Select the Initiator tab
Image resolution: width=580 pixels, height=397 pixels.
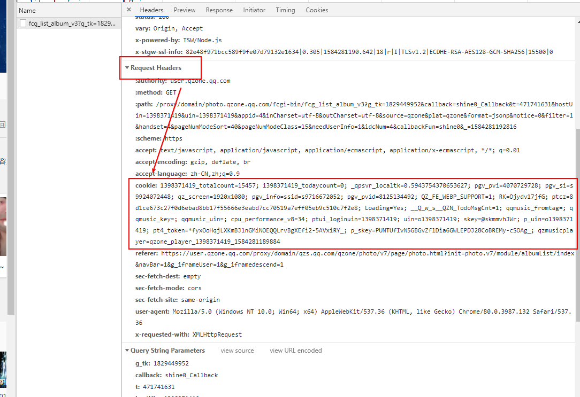[x=254, y=10]
